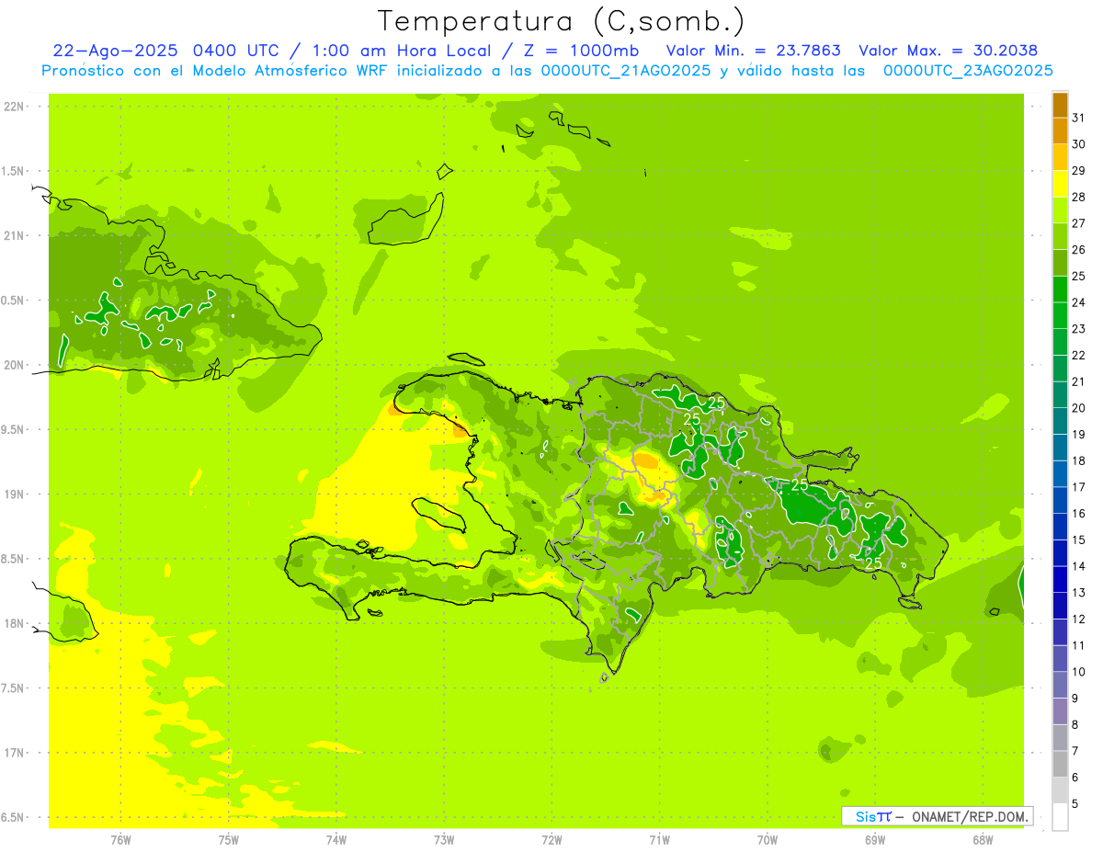Viewport: 1103px width, 852px height.
Task: Click the colorbar legend value '26'
Action: (x=1079, y=249)
